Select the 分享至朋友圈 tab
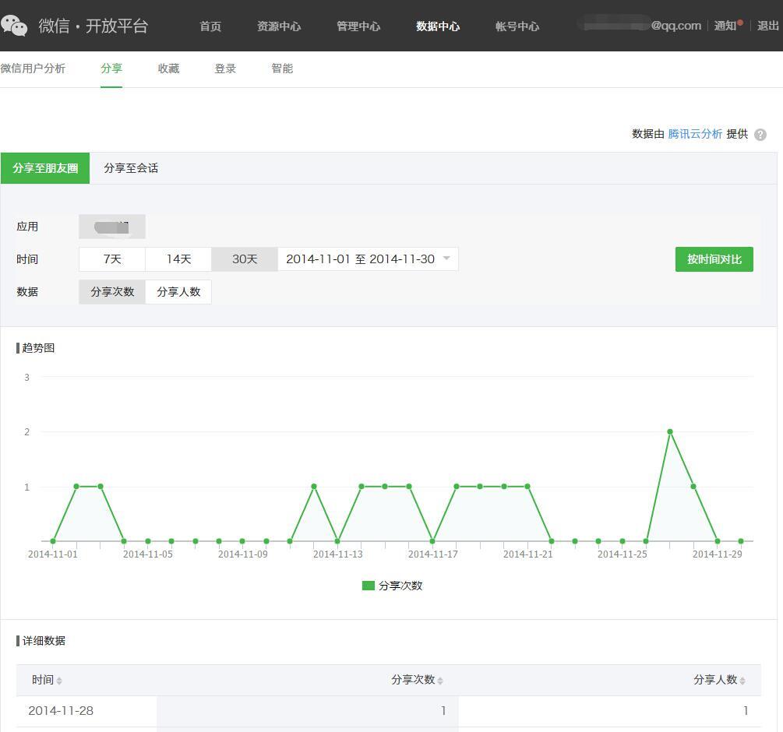783x732 pixels. click(45, 168)
